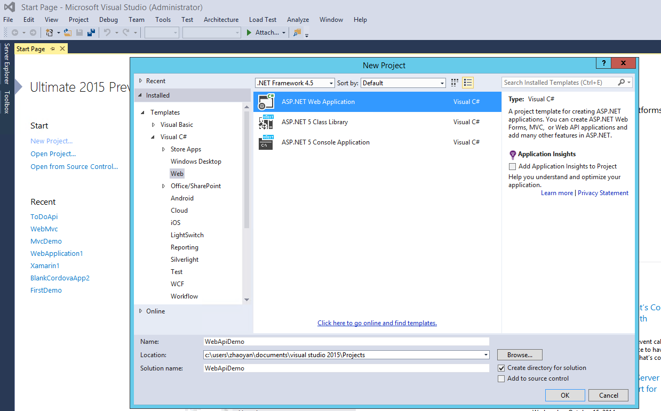The image size is (661, 411).
Task: Click the Application Insights lightbulb icon
Action: coord(513,155)
